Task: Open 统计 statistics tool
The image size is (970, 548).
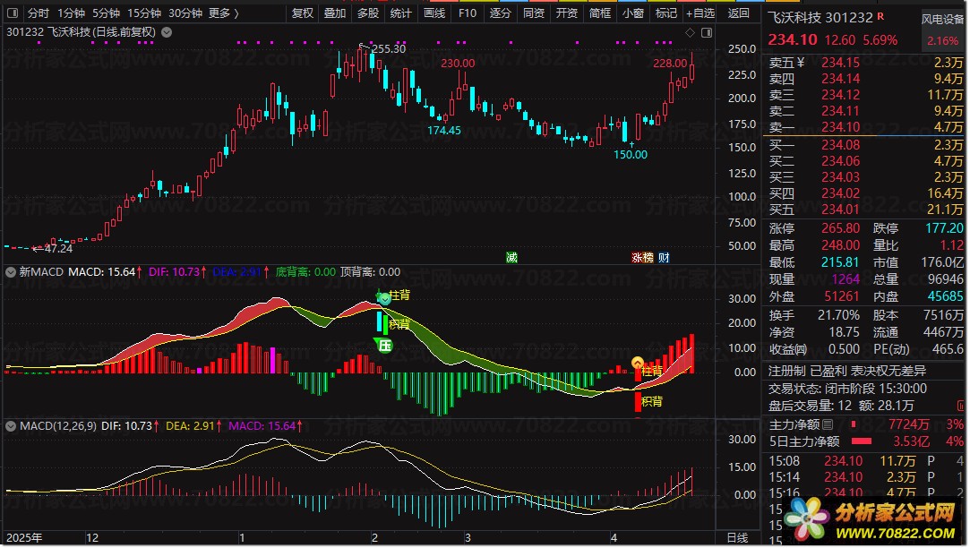Action: 401,13
